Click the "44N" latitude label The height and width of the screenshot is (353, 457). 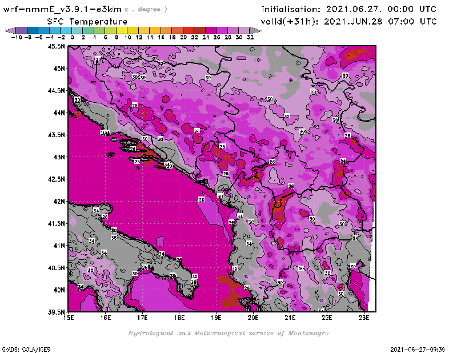coord(59,113)
